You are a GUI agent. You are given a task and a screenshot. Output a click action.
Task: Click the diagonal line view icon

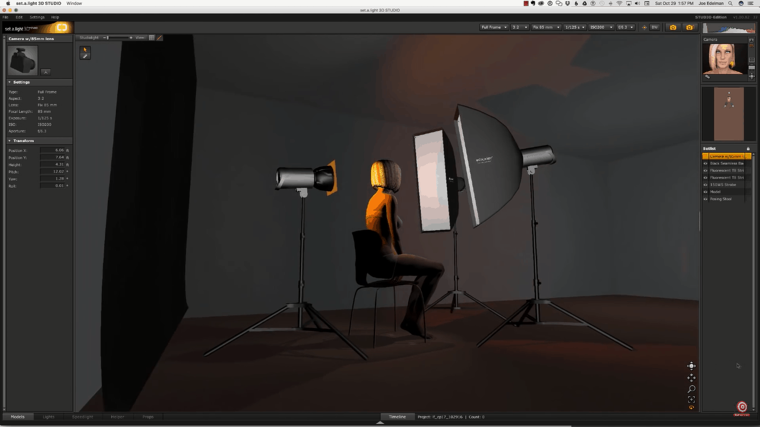[160, 38]
